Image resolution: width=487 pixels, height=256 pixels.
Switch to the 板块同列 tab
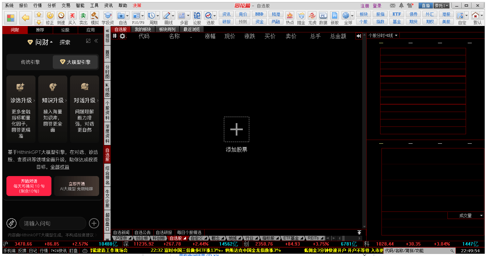point(168,29)
